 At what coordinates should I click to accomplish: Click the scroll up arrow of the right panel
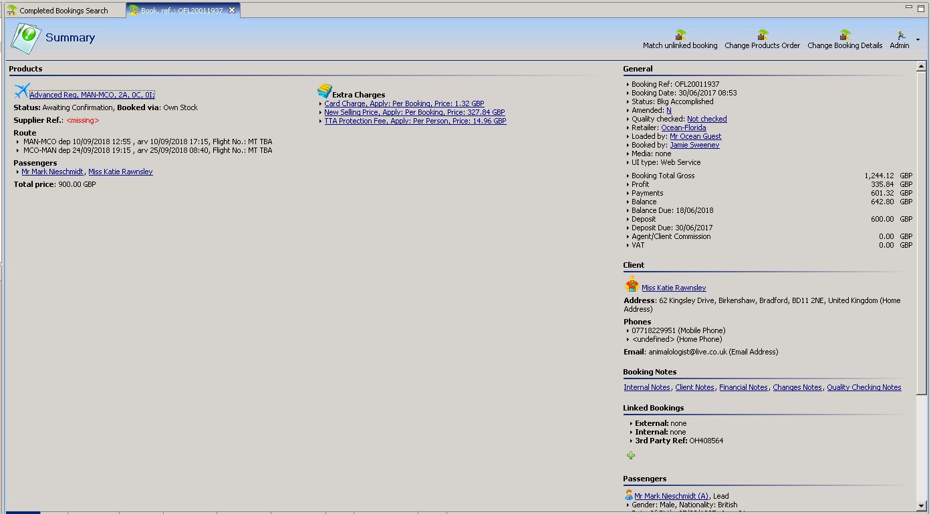click(922, 67)
